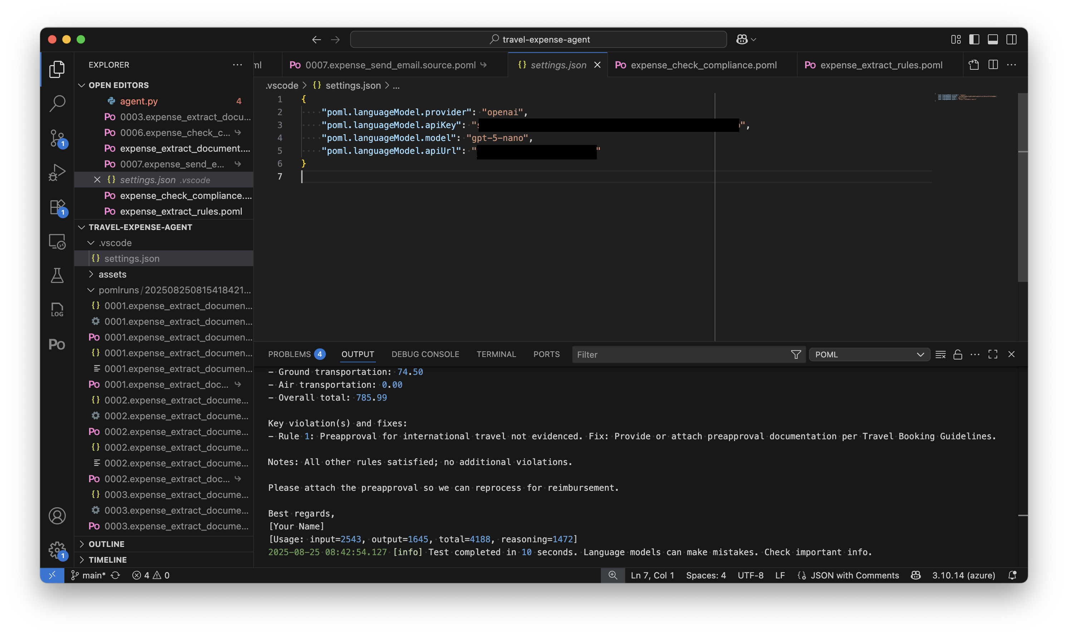This screenshot has height=636, width=1068.
Task: Open the Copilot chat menu in the title bar
Action: (746, 39)
